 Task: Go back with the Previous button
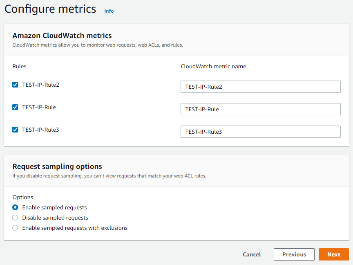pos(294,254)
